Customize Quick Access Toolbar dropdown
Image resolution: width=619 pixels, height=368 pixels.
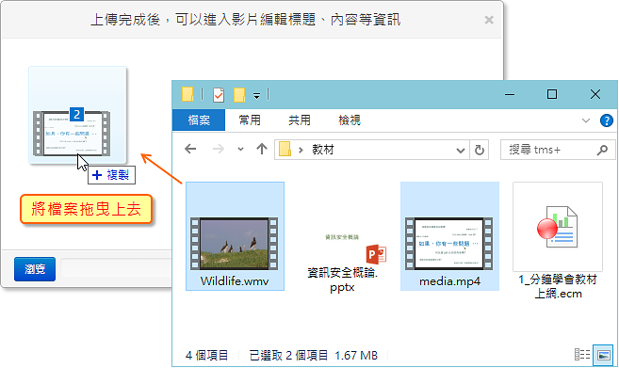tap(256, 96)
